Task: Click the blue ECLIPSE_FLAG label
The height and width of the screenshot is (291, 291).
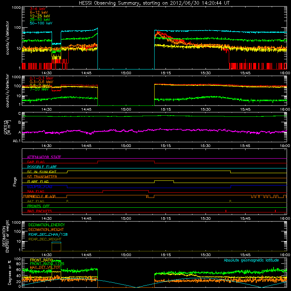Action: 40,187
